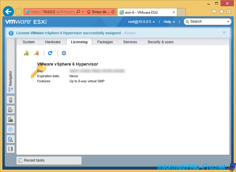236x172 pixels.
Task: Click the browser address bar URL
Action: pyautogui.click(x=53, y=12)
